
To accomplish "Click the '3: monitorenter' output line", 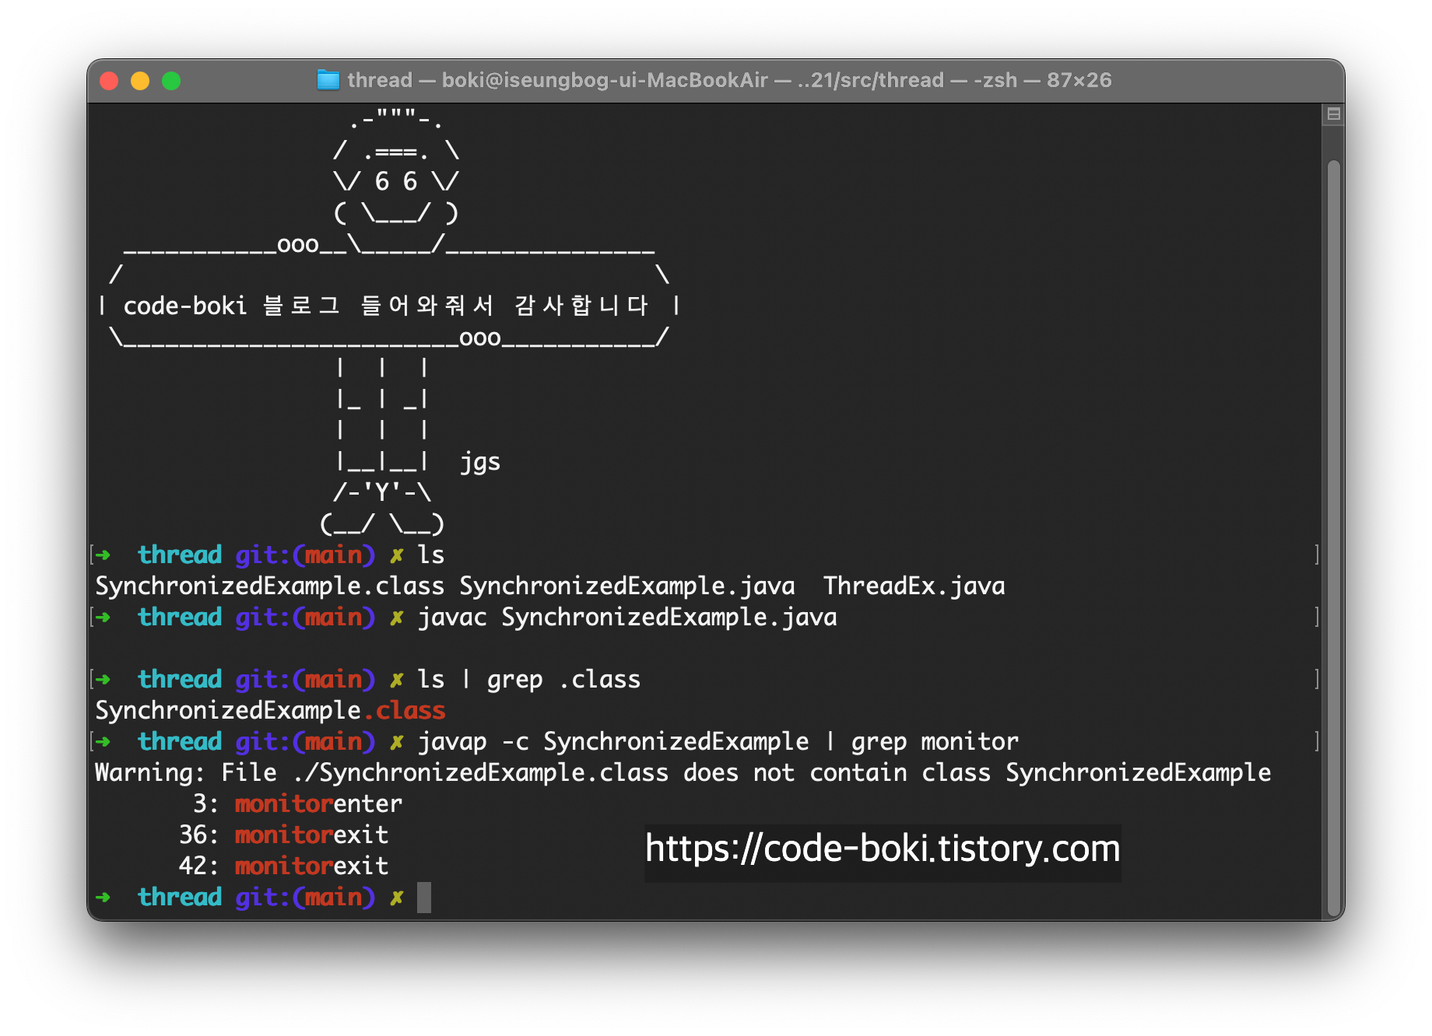I will [x=297, y=803].
